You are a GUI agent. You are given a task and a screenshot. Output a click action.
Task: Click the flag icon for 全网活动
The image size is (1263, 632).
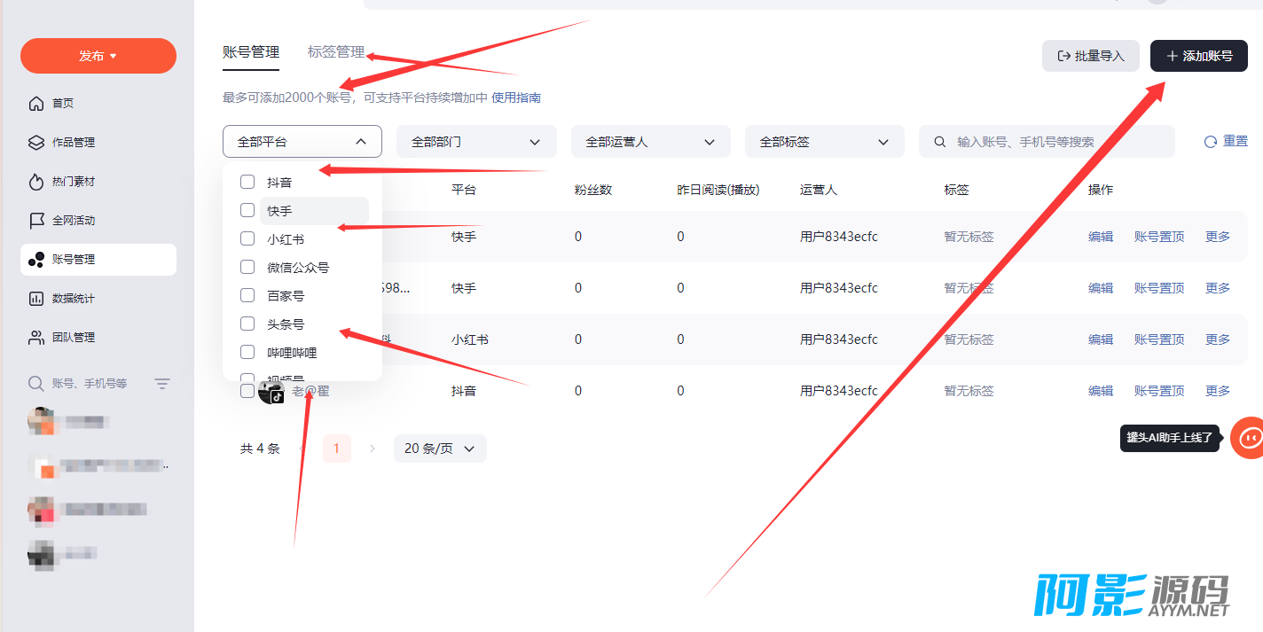[36, 221]
